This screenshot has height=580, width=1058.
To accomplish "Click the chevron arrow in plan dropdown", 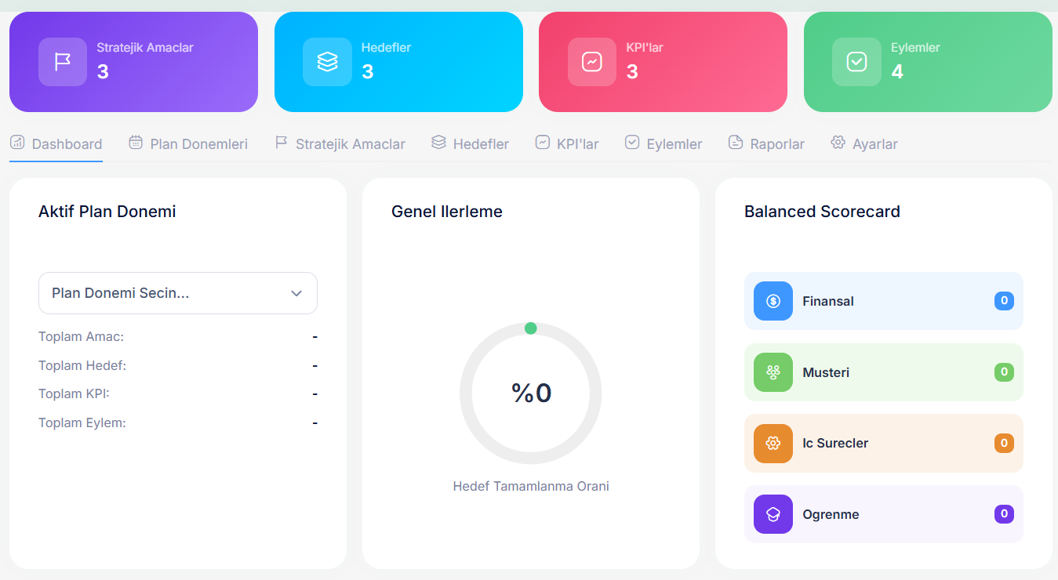I will [x=296, y=293].
